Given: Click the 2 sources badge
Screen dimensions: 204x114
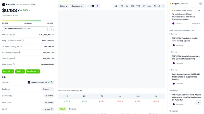Looking at the screenshot, I should tap(178, 63).
